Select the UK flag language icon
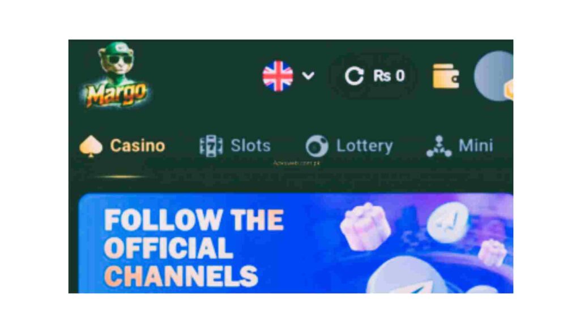 pos(278,76)
